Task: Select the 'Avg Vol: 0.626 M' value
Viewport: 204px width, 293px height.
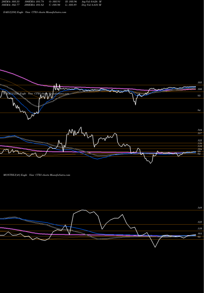Action: [x=92, y=2]
